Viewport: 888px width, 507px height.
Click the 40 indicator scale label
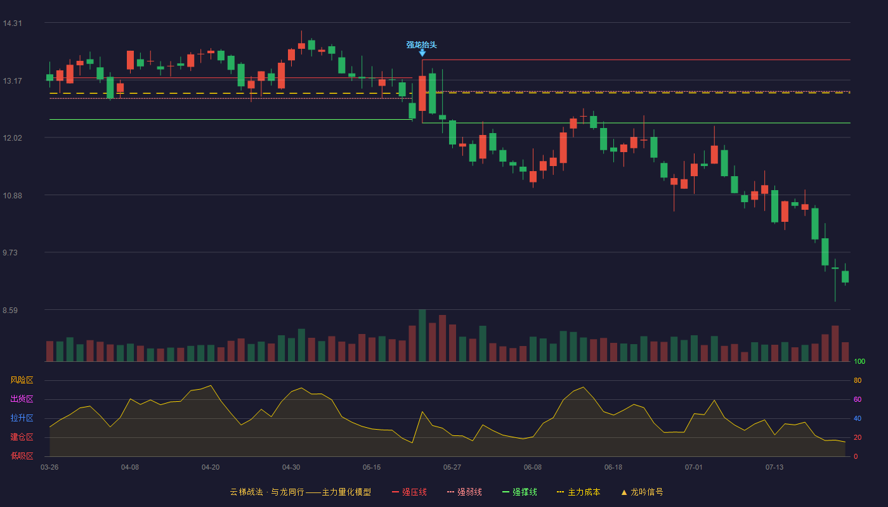(858, 418)
